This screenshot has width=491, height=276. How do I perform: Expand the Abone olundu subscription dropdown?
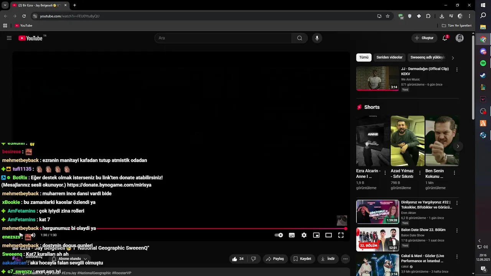[69, 259]
